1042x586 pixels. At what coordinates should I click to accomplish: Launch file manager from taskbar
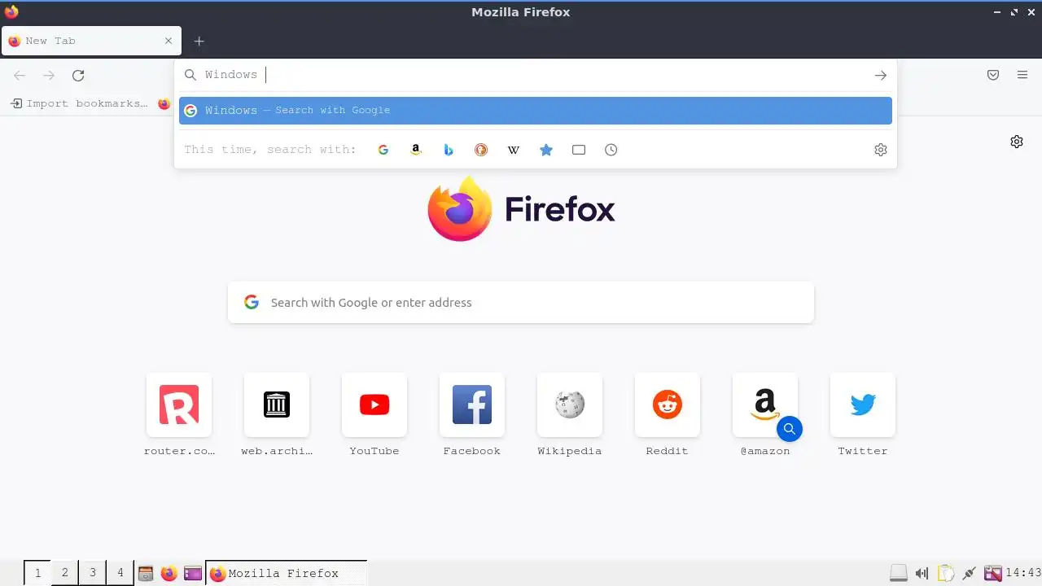click(x=146, y=573)
